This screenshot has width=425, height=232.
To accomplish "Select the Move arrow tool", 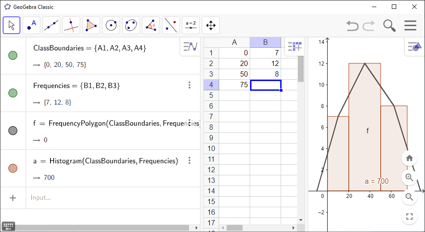I will (12, 25).
